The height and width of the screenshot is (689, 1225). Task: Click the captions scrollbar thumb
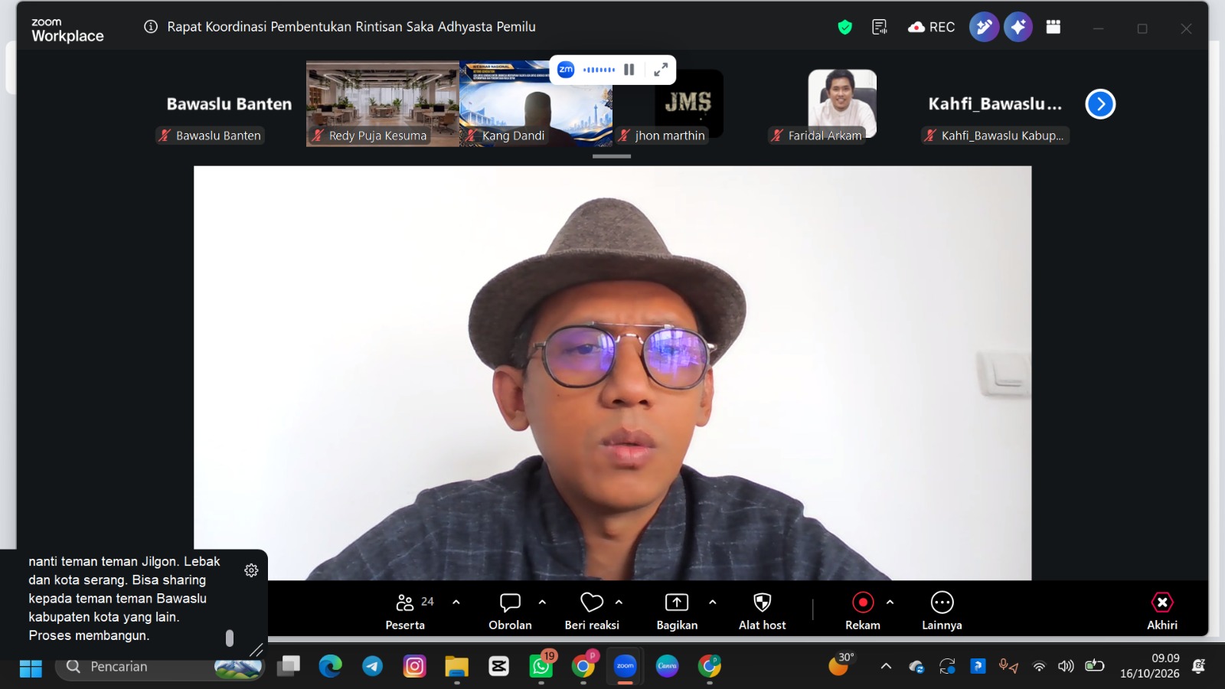[230, 638]
